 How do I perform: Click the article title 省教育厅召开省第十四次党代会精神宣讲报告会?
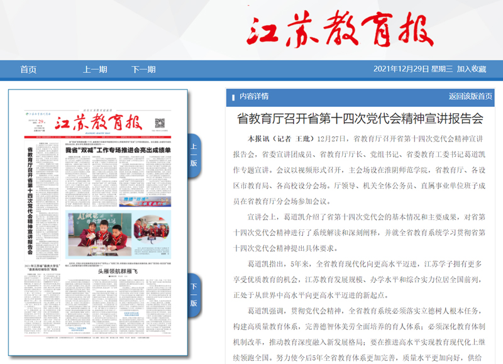click(x=360, y=118)
